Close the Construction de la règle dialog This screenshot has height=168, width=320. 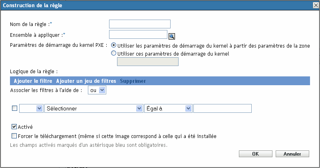click(x=316, y=5)
